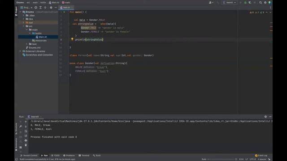The image size is (287, 161).
Task: Expand the .idea folder
Action: pos(23,16)
